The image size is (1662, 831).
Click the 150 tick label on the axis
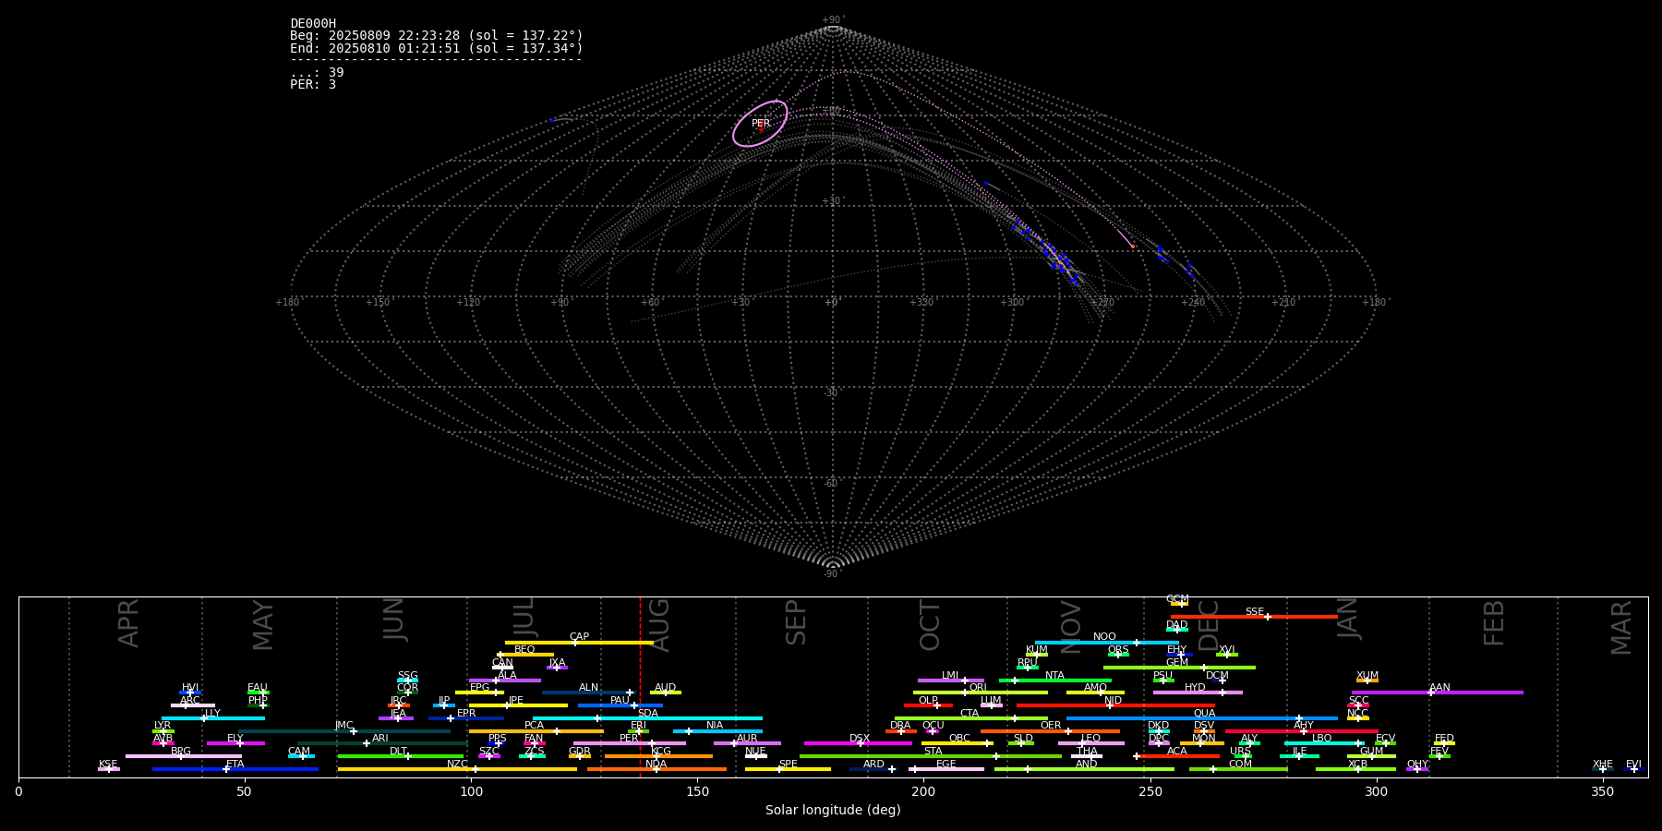coord(697,791)
